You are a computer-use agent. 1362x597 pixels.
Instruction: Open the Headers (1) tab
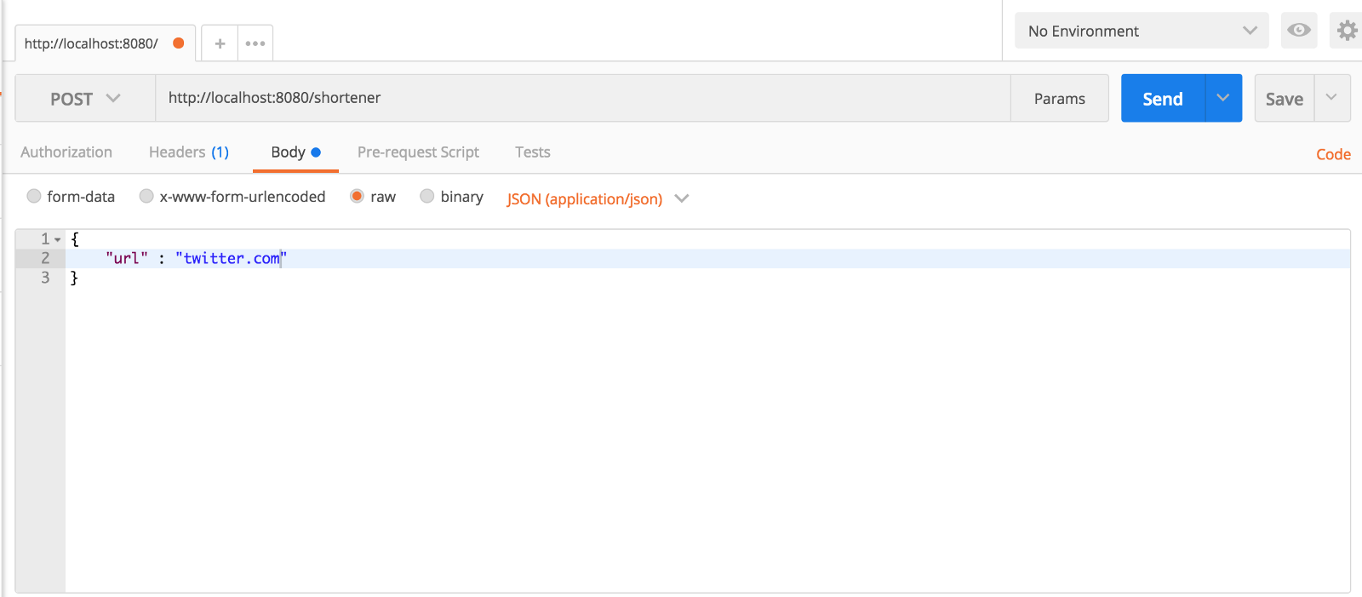pyautogui.click(x=189, y=152)
